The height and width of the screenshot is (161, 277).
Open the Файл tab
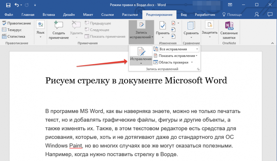click(9, 14)
